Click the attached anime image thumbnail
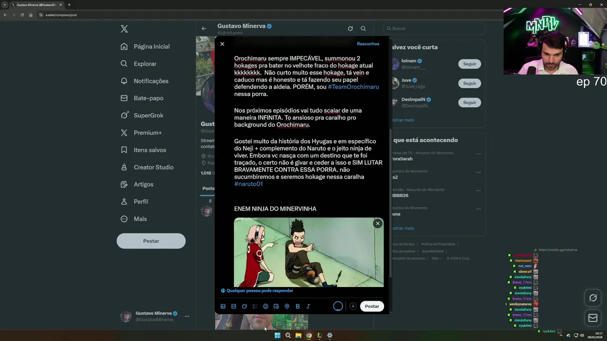This screenshot has height=341, width=607. (x=309, y=252)
